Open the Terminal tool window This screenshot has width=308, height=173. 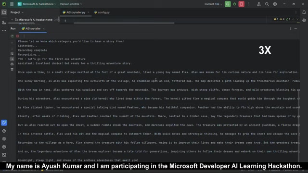point(4,155)
